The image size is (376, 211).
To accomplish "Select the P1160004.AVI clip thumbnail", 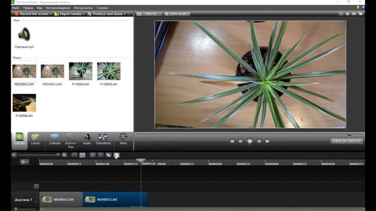I will tap(80, 74).
